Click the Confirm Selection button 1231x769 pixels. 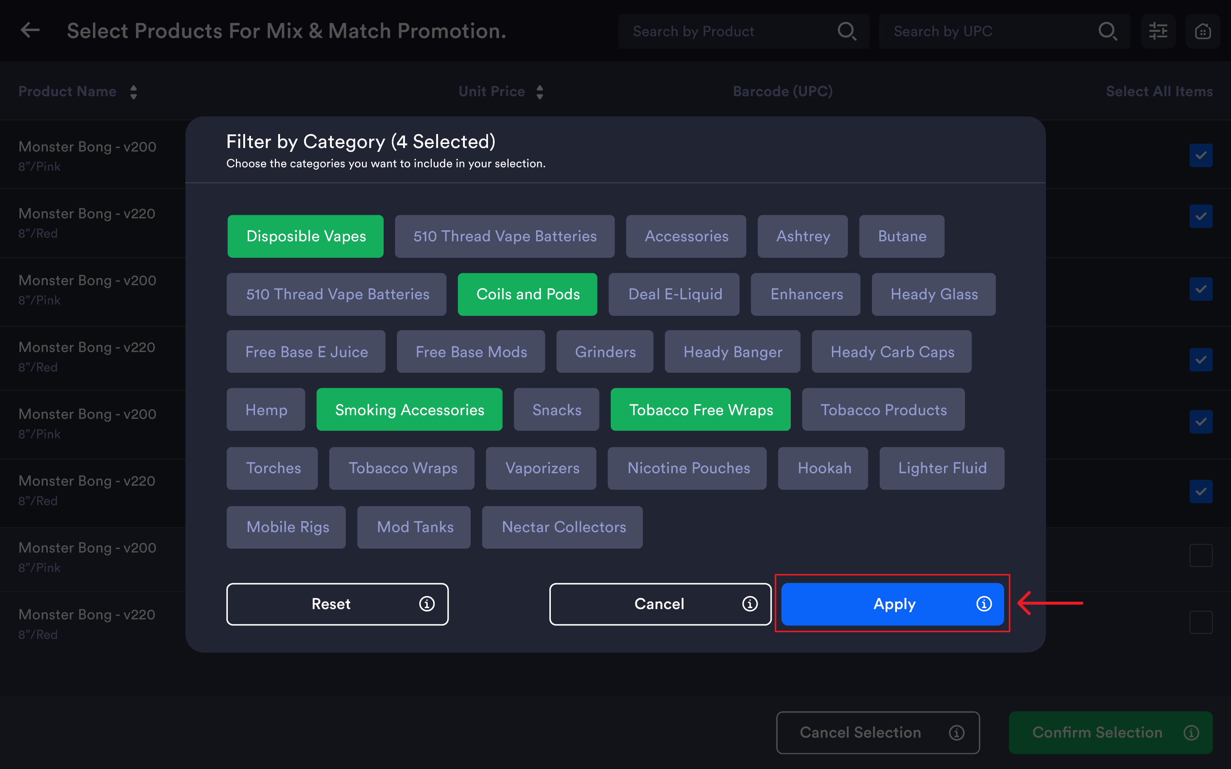point(1110,732)
